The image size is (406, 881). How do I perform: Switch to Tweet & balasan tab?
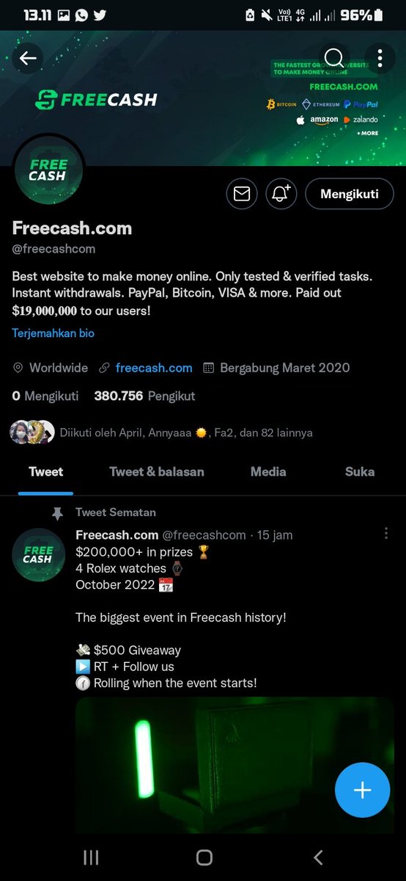(157, 472)
